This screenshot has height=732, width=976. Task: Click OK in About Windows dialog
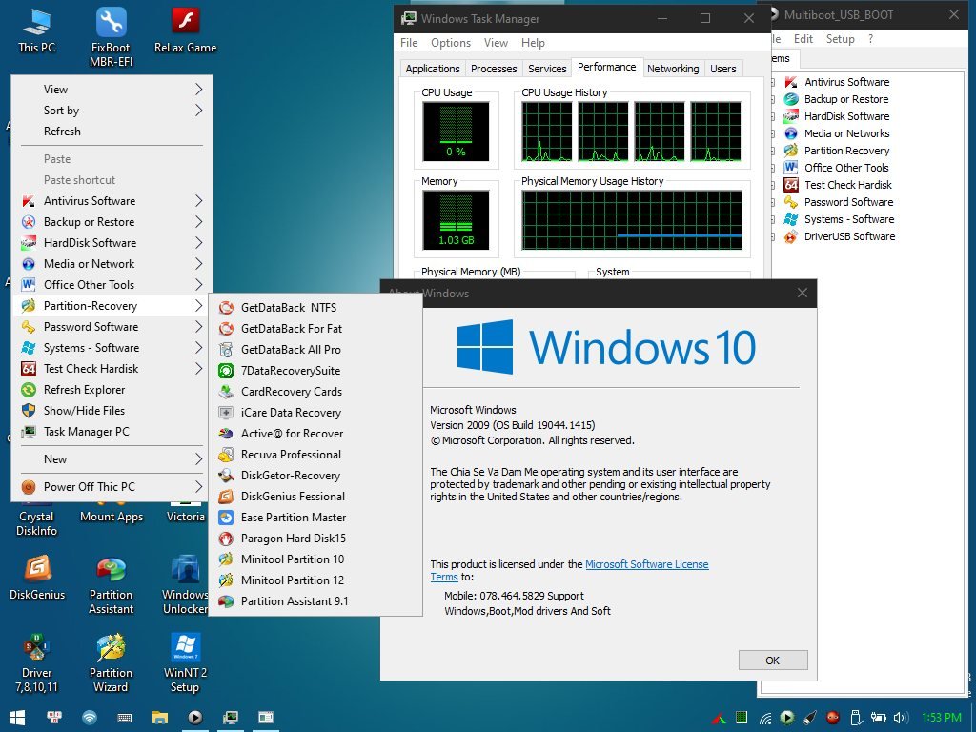[x=772, y=661]
